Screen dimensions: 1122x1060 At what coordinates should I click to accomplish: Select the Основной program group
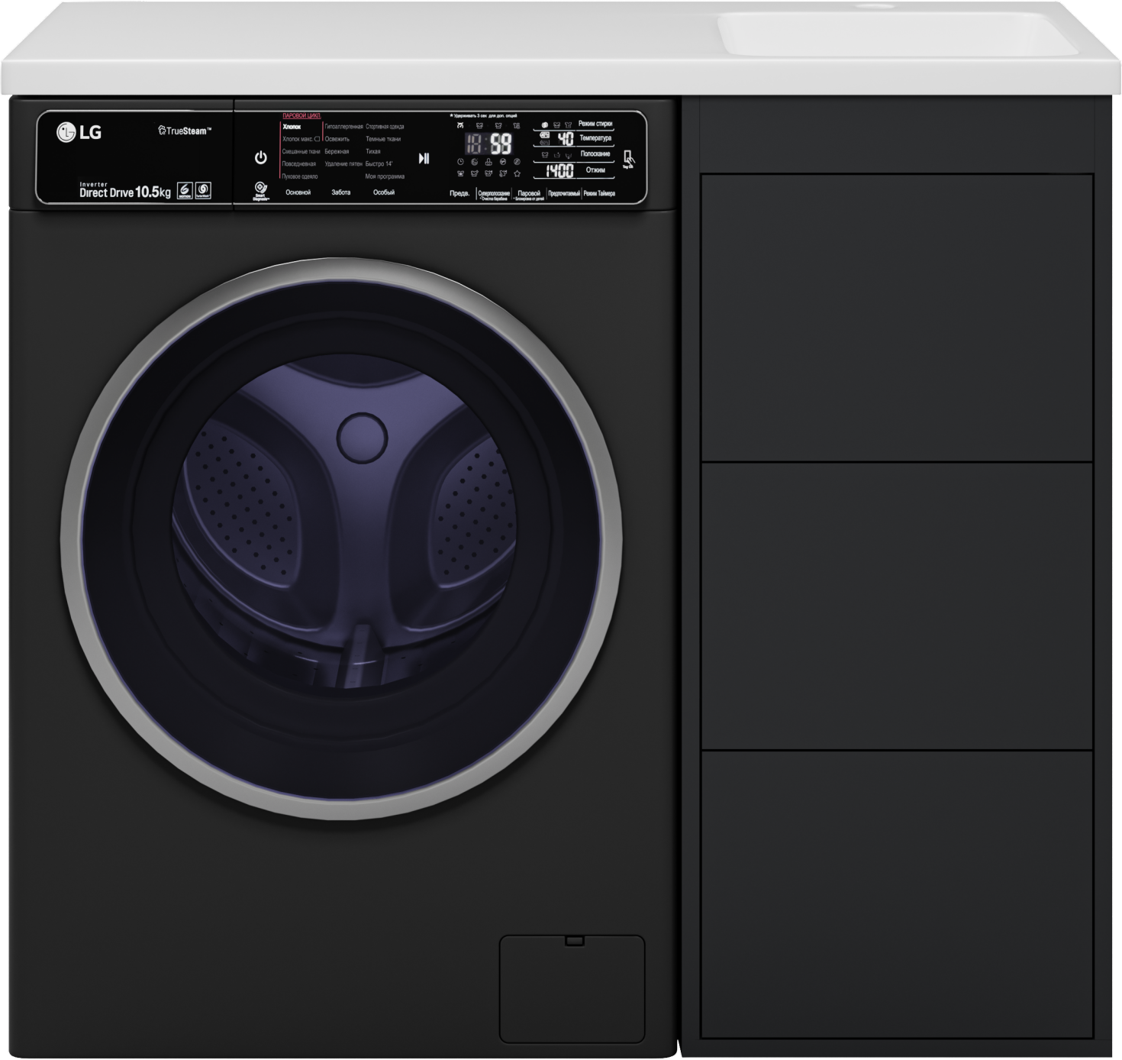click(298, 192)
